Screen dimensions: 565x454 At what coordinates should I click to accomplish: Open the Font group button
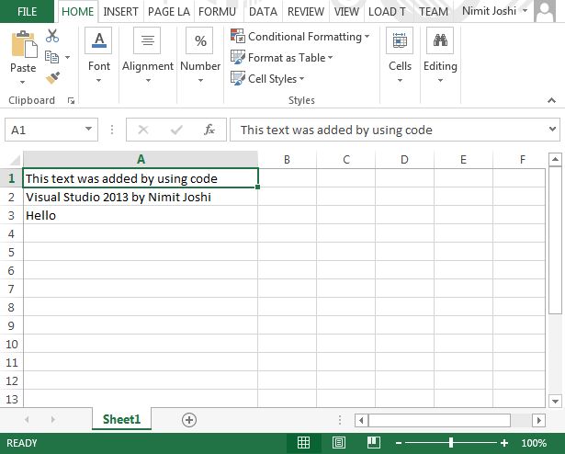(98, 40)
